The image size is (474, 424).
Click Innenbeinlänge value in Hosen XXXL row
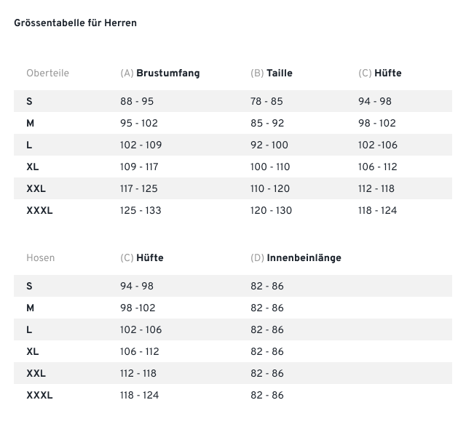point(267,396)
